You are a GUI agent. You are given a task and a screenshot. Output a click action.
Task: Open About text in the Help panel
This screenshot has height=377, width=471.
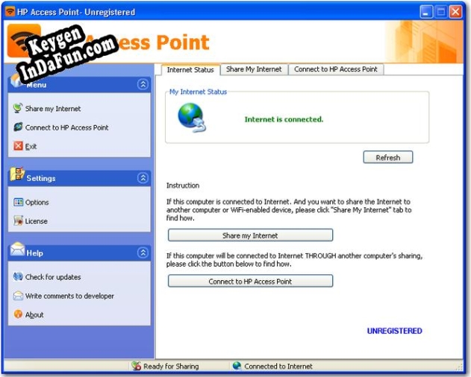click(34, 314)
